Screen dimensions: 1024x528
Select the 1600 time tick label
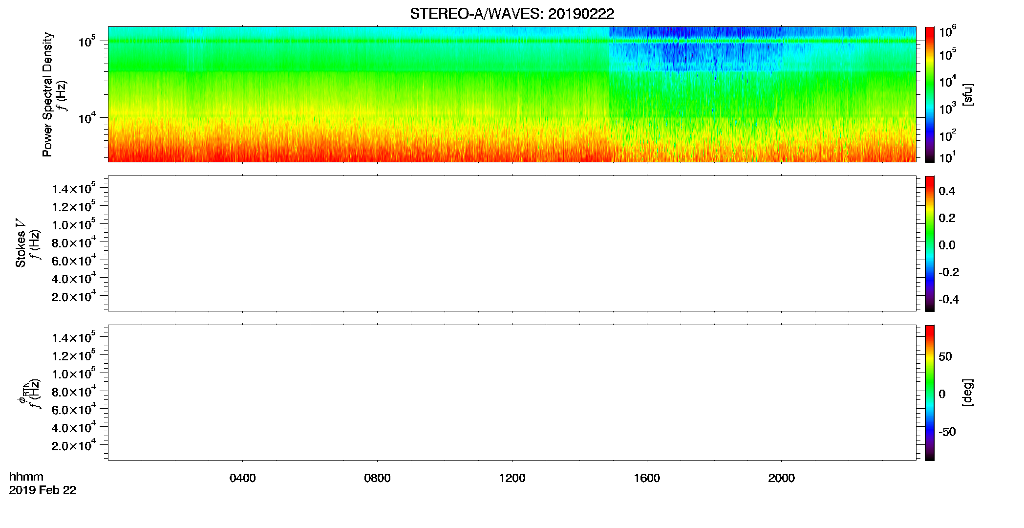(647, 478)
